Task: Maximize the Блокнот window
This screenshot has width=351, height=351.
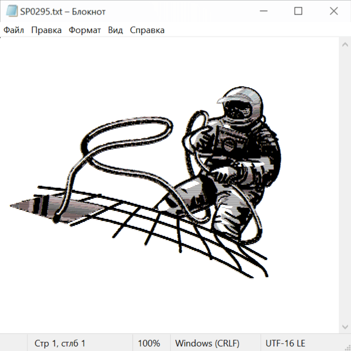Action: pos(298,11)
